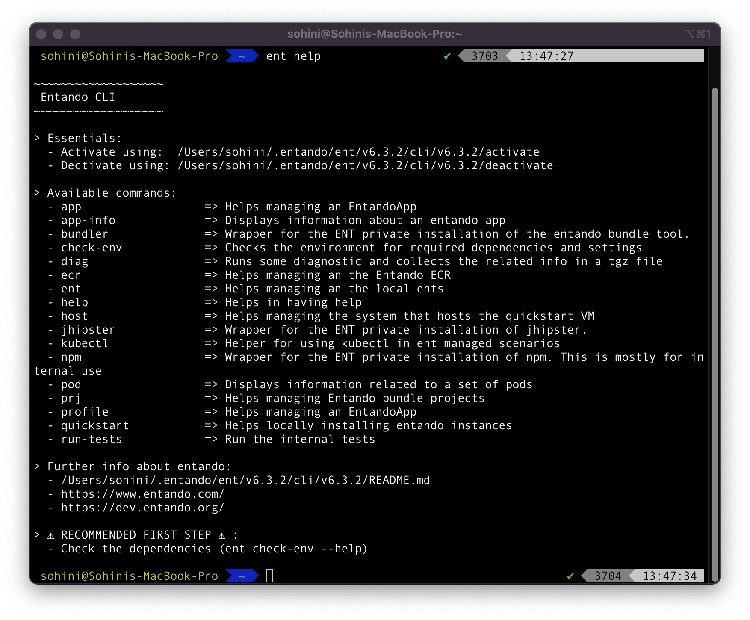Click the README.md file path

245,480
